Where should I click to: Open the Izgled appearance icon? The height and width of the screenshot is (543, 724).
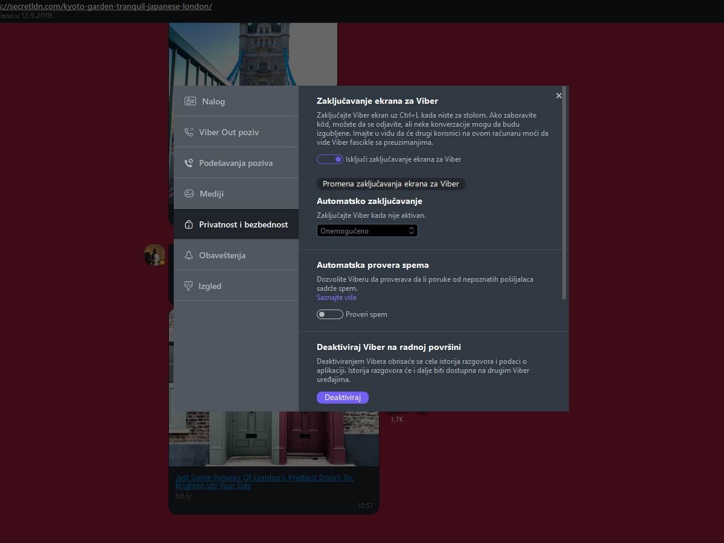pos(189,285)
